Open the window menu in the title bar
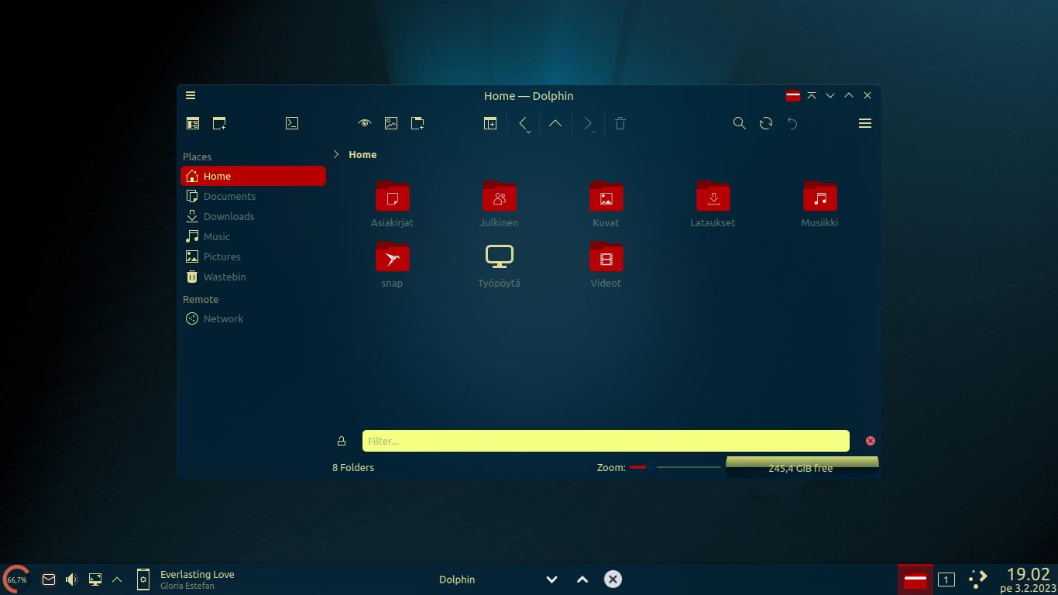The image size is (1058, 595). pos(191,95)
